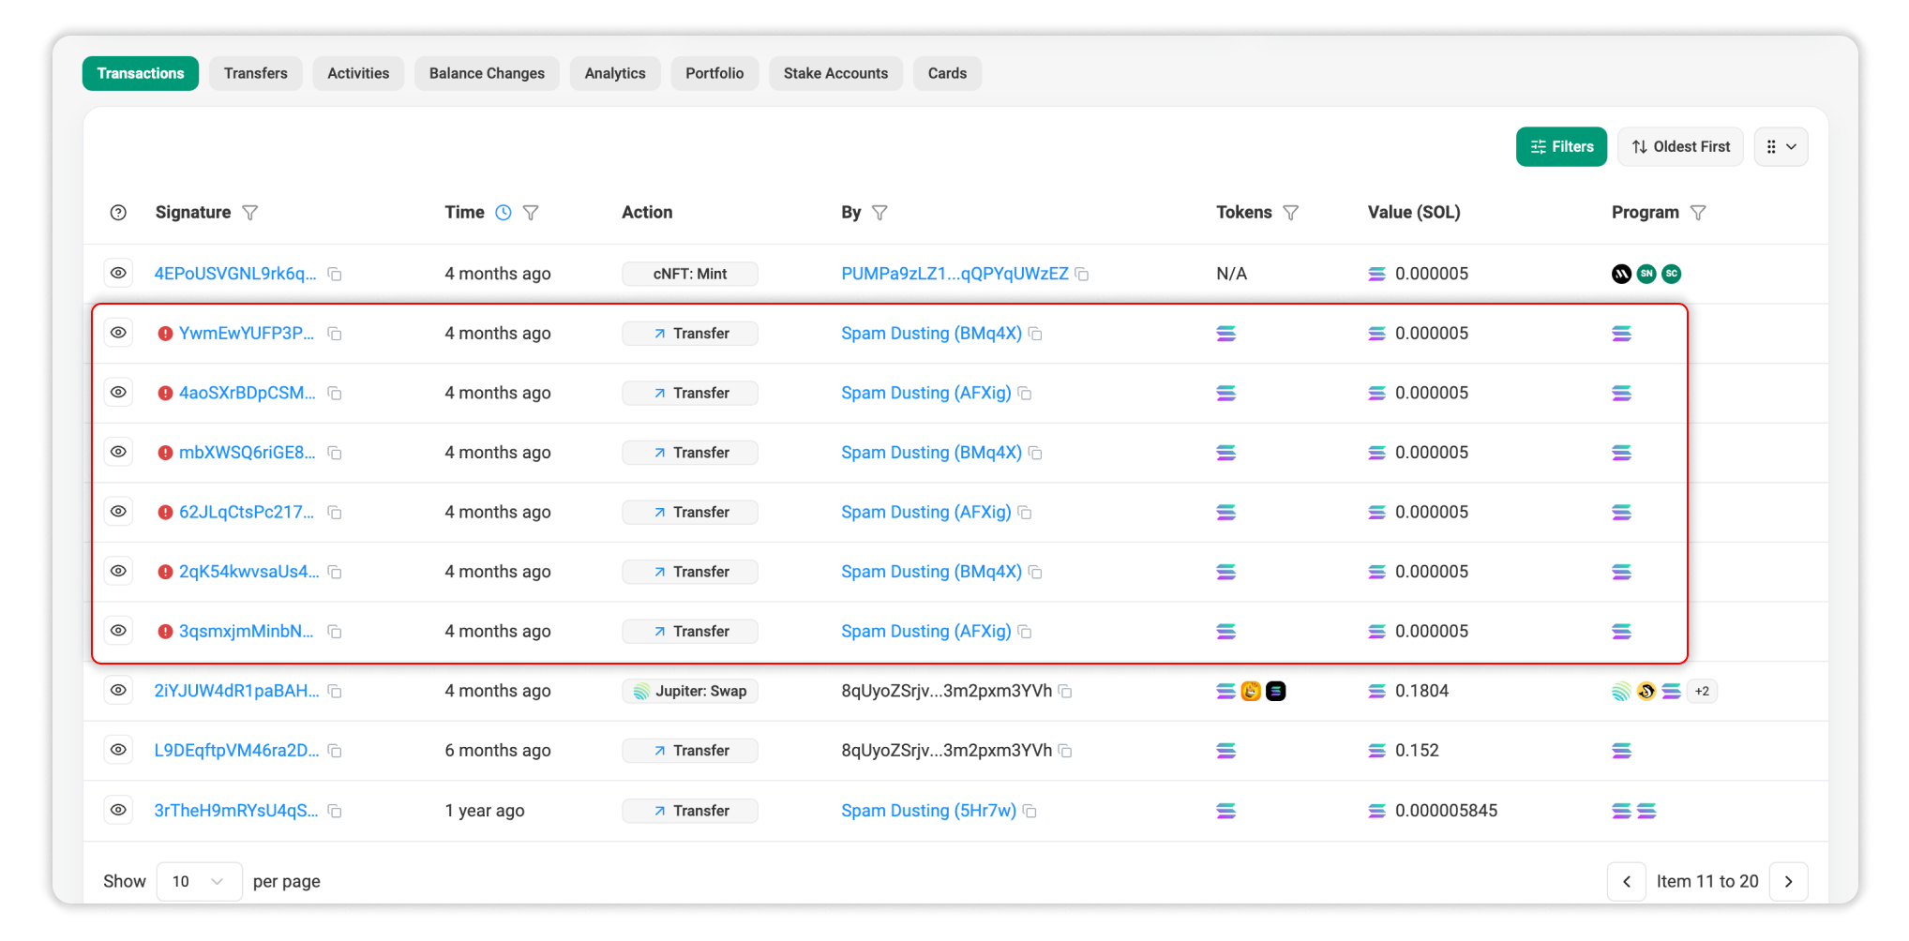Select the Analytics tab
Screen dimensions: 1909x941
(615, 73)
